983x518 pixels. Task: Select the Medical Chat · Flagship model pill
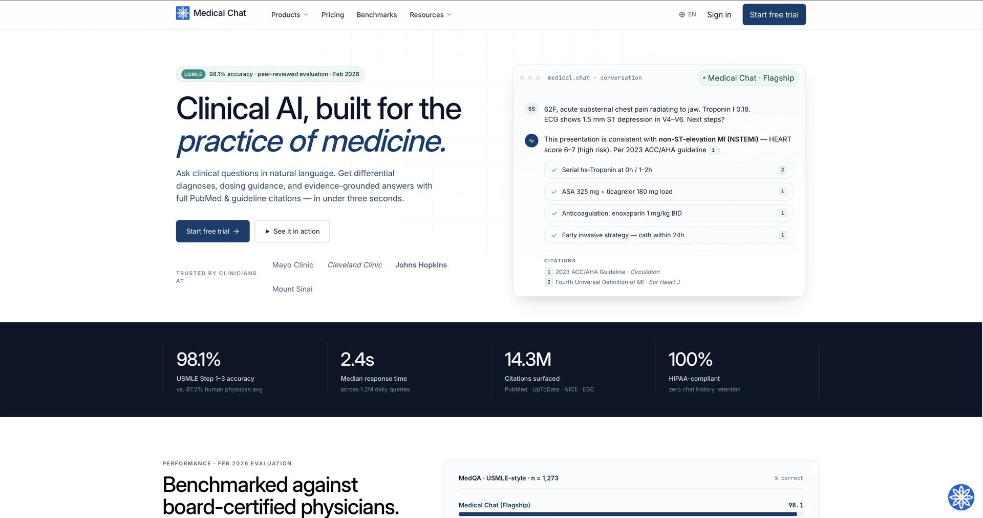[x=749, y=78]
